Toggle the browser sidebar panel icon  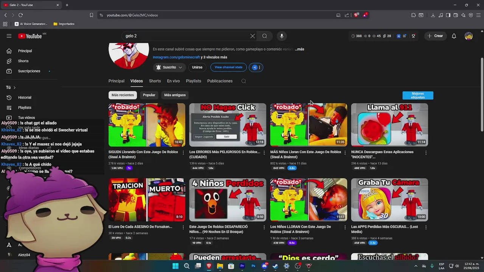pyautogui.click(x=448, y=15)
